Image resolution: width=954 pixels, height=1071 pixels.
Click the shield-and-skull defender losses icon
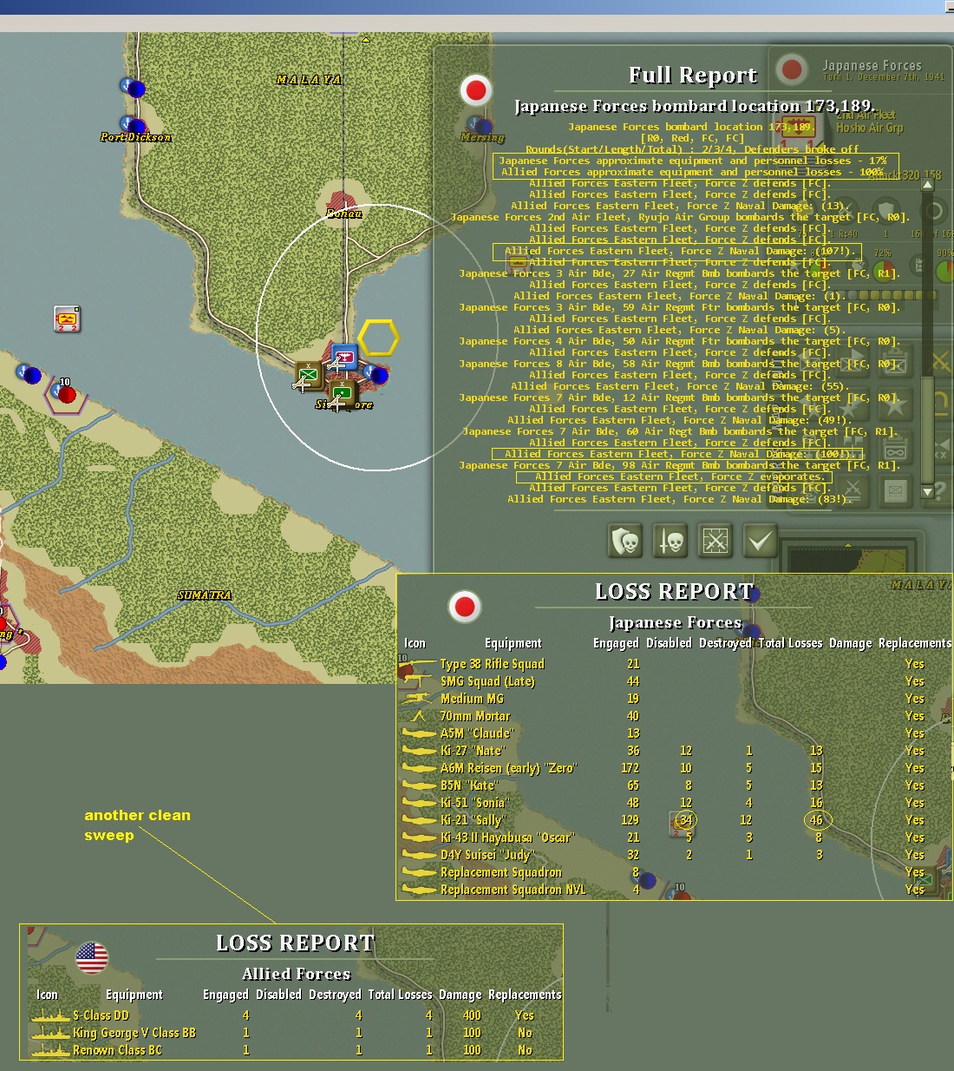(625, 541)
